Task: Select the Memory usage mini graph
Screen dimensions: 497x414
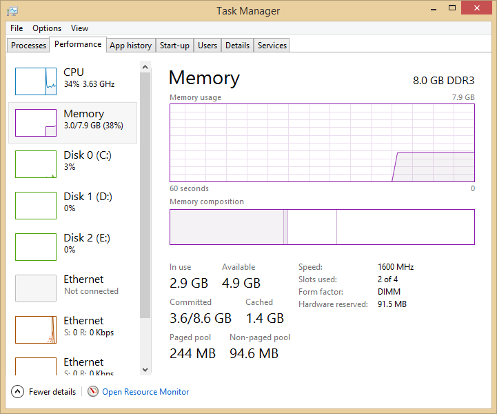Action: (x=36, y=122)
